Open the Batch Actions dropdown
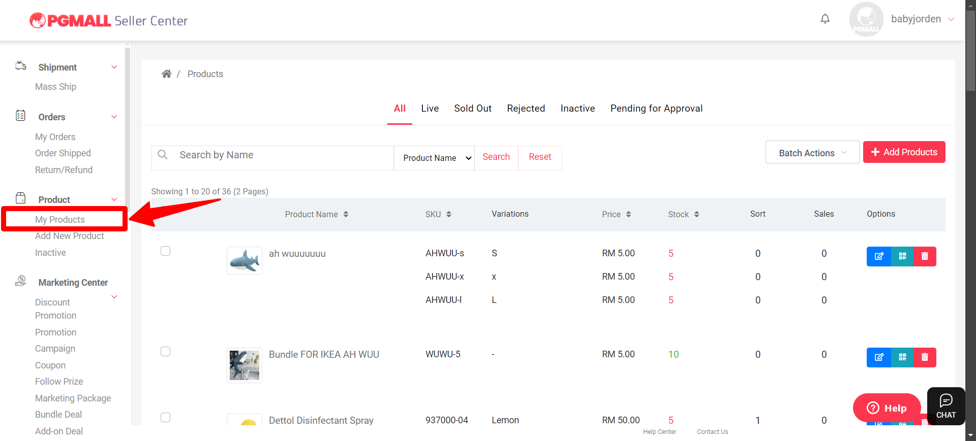 point(812,153)
